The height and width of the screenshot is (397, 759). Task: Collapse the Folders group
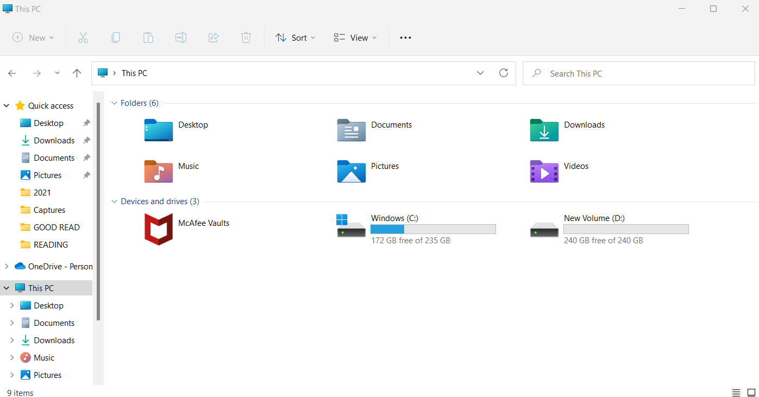pos(114,103)
